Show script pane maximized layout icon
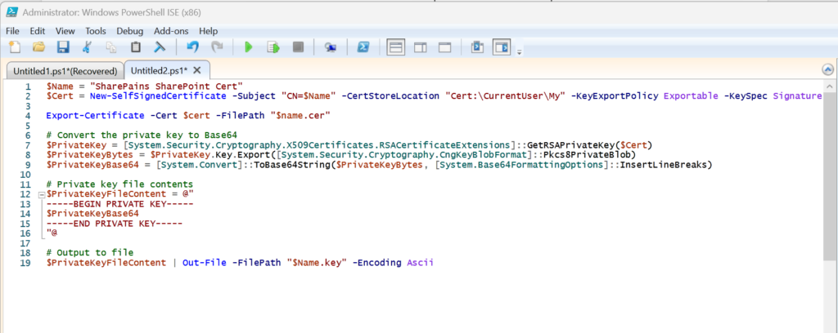 coord(444,47)
